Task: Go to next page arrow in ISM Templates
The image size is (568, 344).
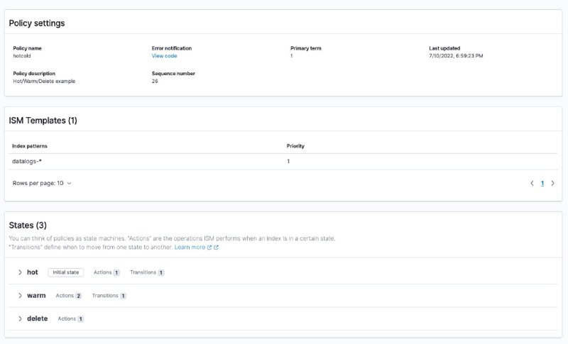Action: (553, 184)
